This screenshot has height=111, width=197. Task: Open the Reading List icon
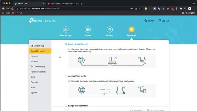tap(183, 13)
